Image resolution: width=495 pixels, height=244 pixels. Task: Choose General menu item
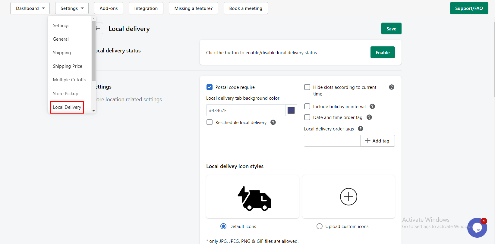pos(61,39)
